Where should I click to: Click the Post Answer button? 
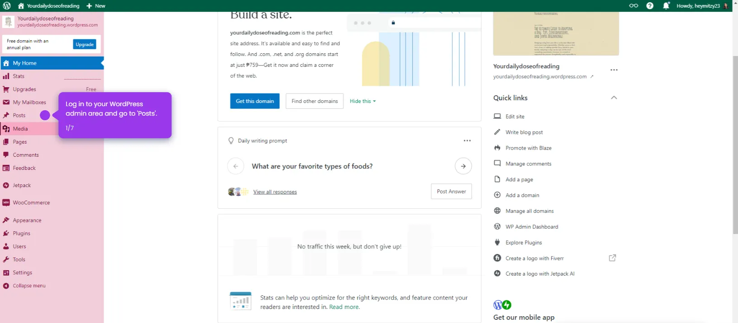click(452, 192)
